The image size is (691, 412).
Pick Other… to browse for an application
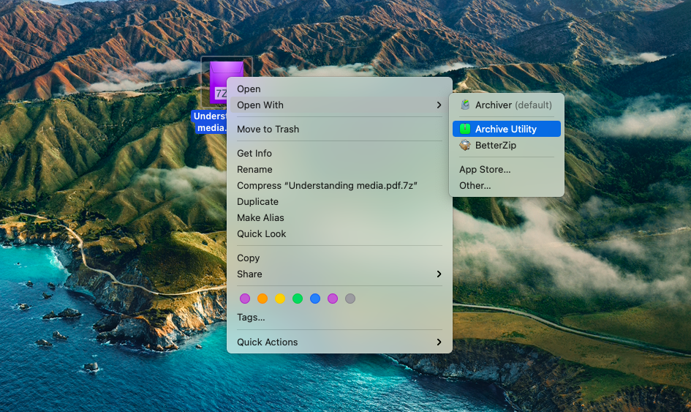[x=475, y=186]
